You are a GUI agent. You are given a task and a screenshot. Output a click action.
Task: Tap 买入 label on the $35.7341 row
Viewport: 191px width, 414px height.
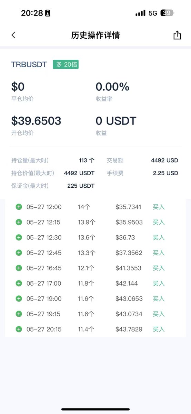159,207
